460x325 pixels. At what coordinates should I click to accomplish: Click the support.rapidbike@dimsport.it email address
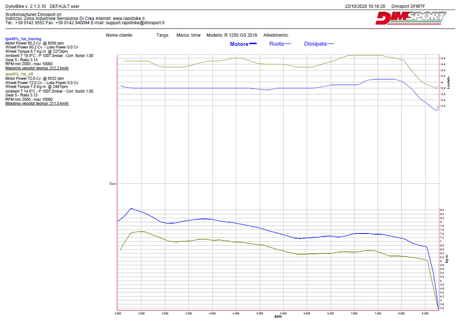[x=135, y=23]
